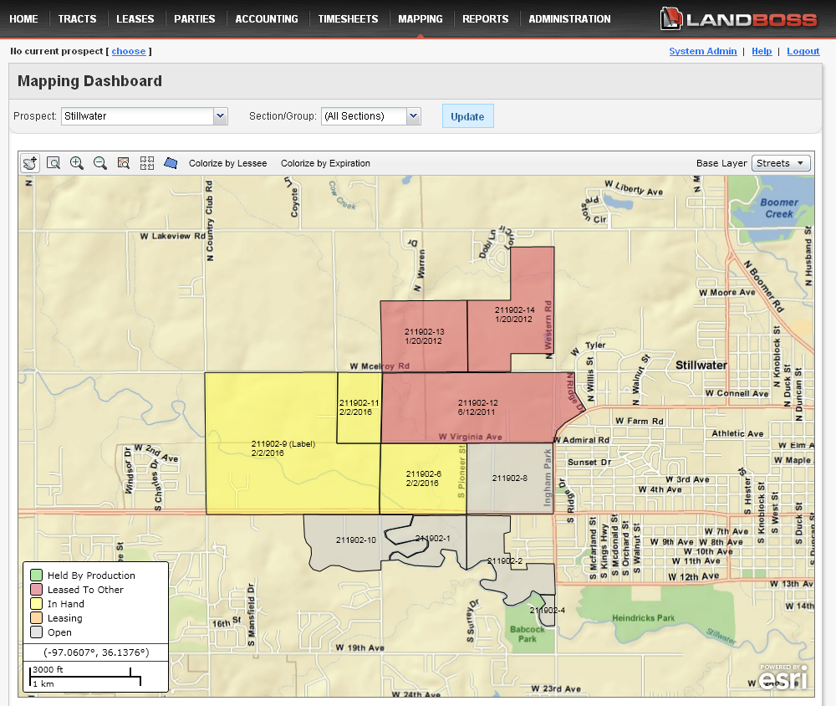836x706 pixels.
Task: Open the Reports menu
Action: click(486, 19)
